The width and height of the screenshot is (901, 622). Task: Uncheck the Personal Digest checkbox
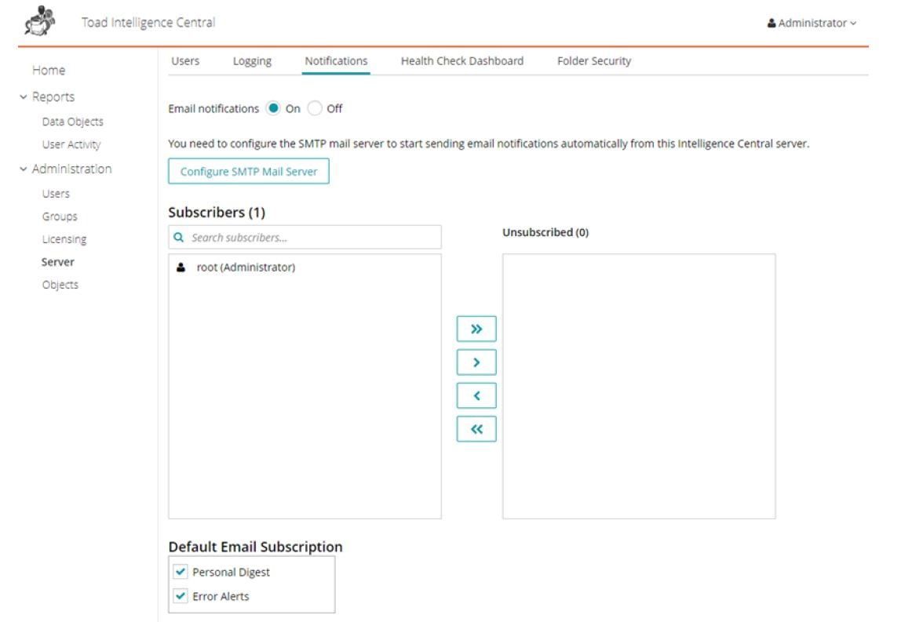point(181,572)
